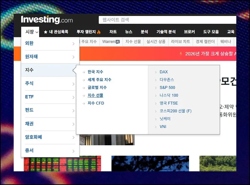Viewport: 250px width, 185px height.
Task: Open 나스닥 100 index page
Action: [x=169, y=95]
